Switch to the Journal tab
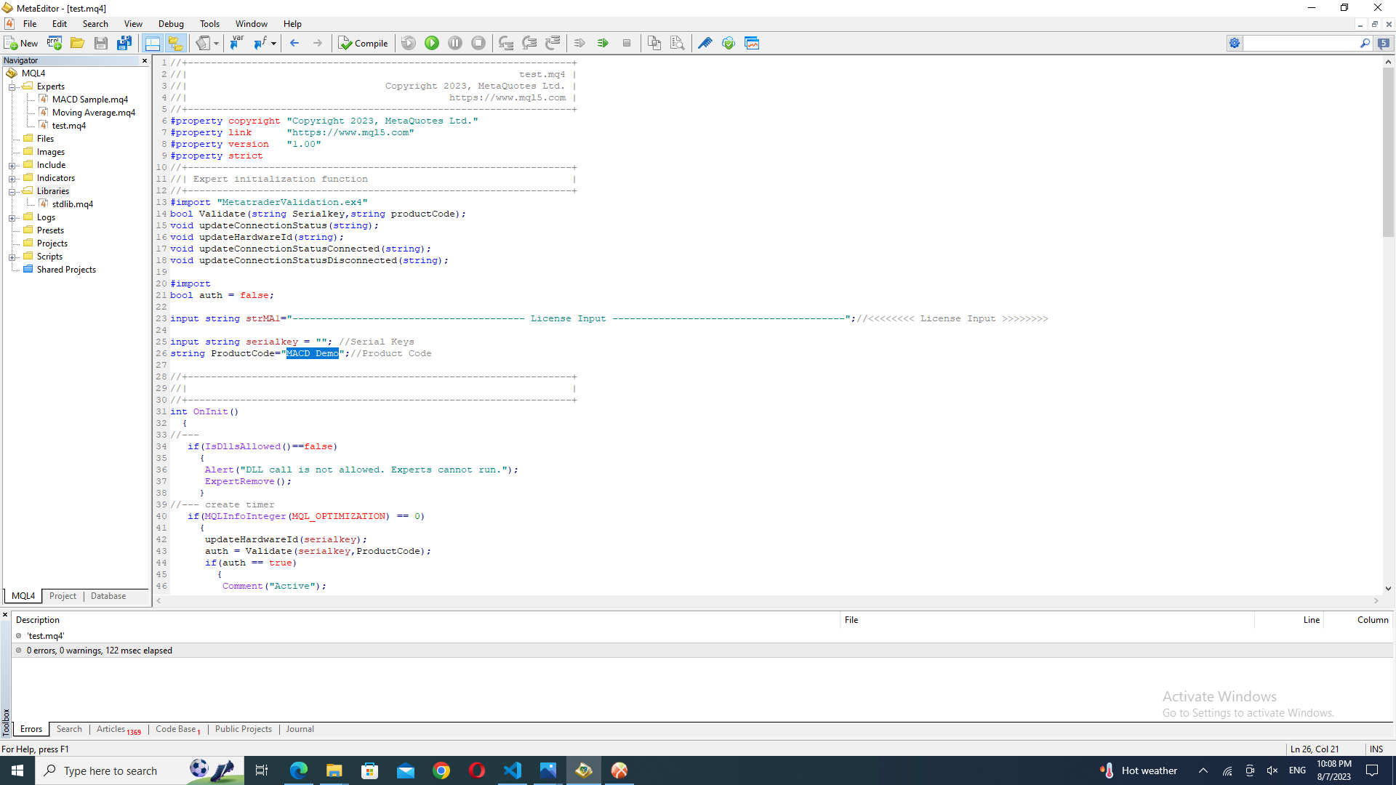 click(x=300, y=729)
